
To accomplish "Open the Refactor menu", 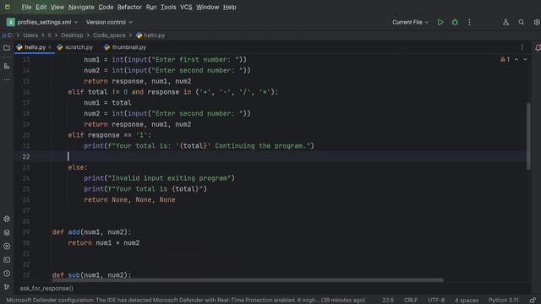I will tap(129, 7).
